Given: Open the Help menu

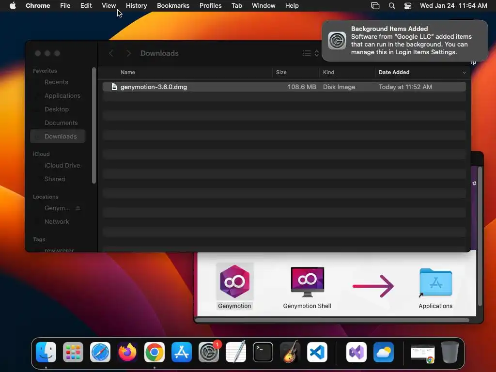Looking at the screenshot, I should [x=292, y=6].
